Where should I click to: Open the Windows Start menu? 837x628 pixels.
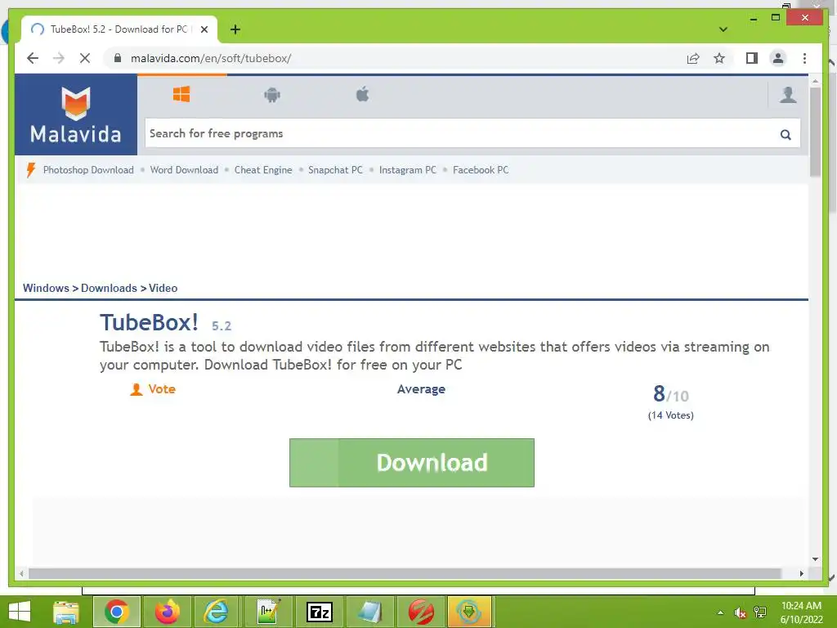coord(20,612)
